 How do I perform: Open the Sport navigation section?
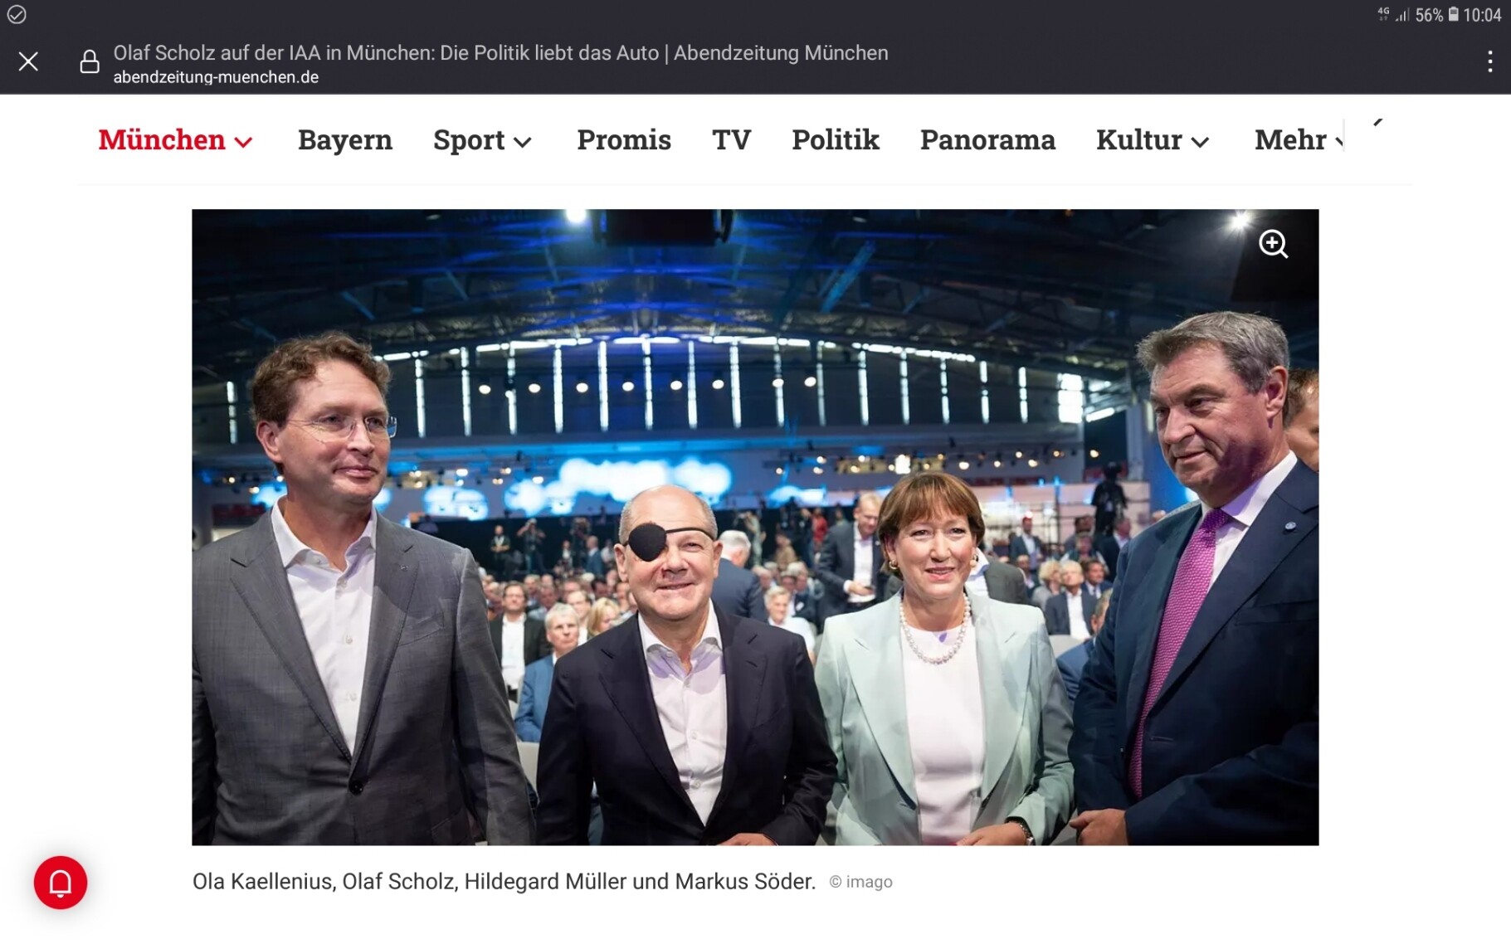pyautogui.click(x=469, y=139)
